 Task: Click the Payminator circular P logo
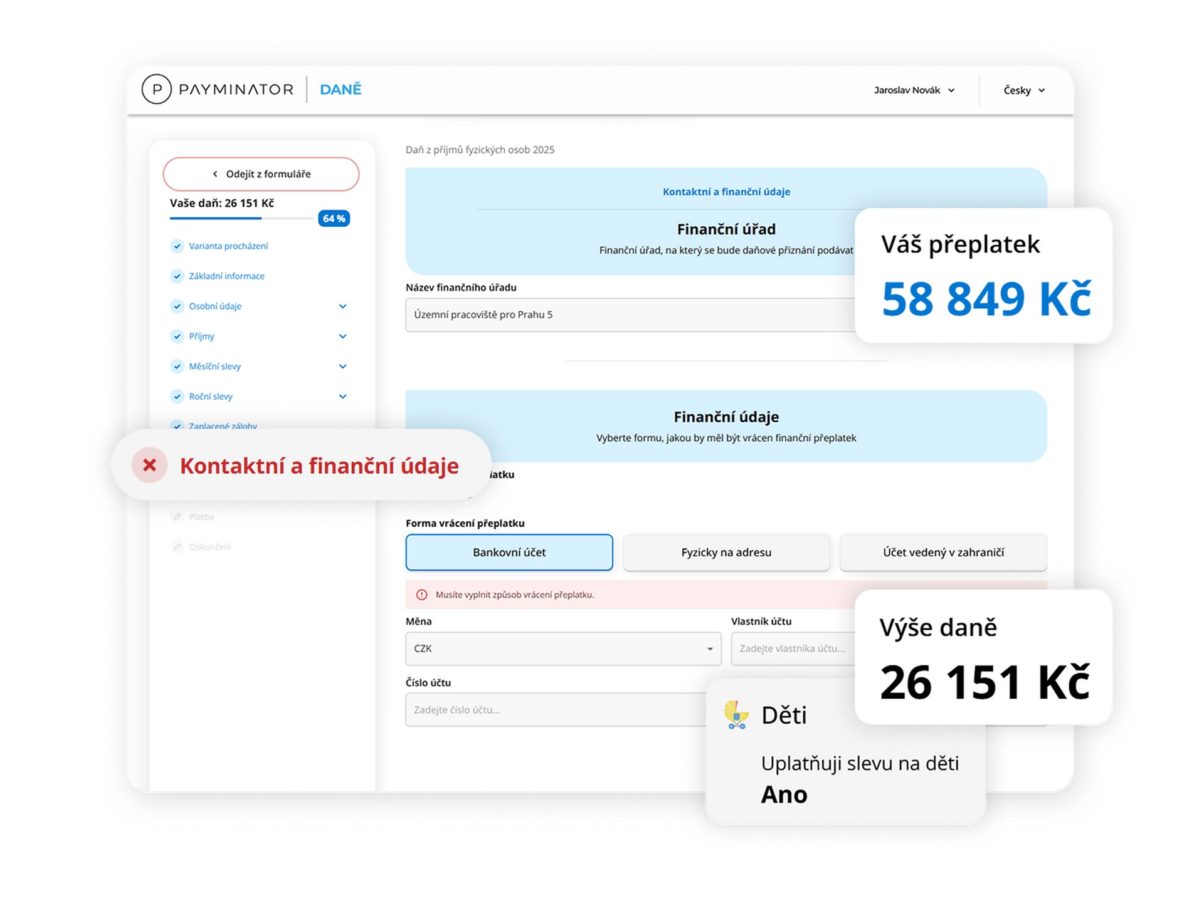[x=156, y=89]
